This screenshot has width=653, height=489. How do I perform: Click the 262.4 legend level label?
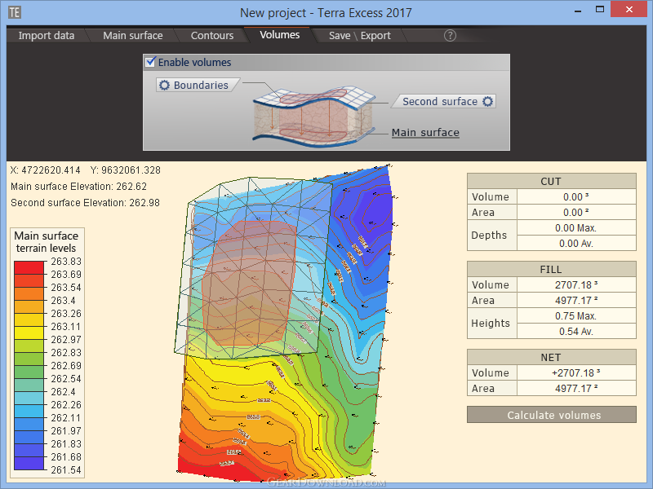tap(64, 392)
